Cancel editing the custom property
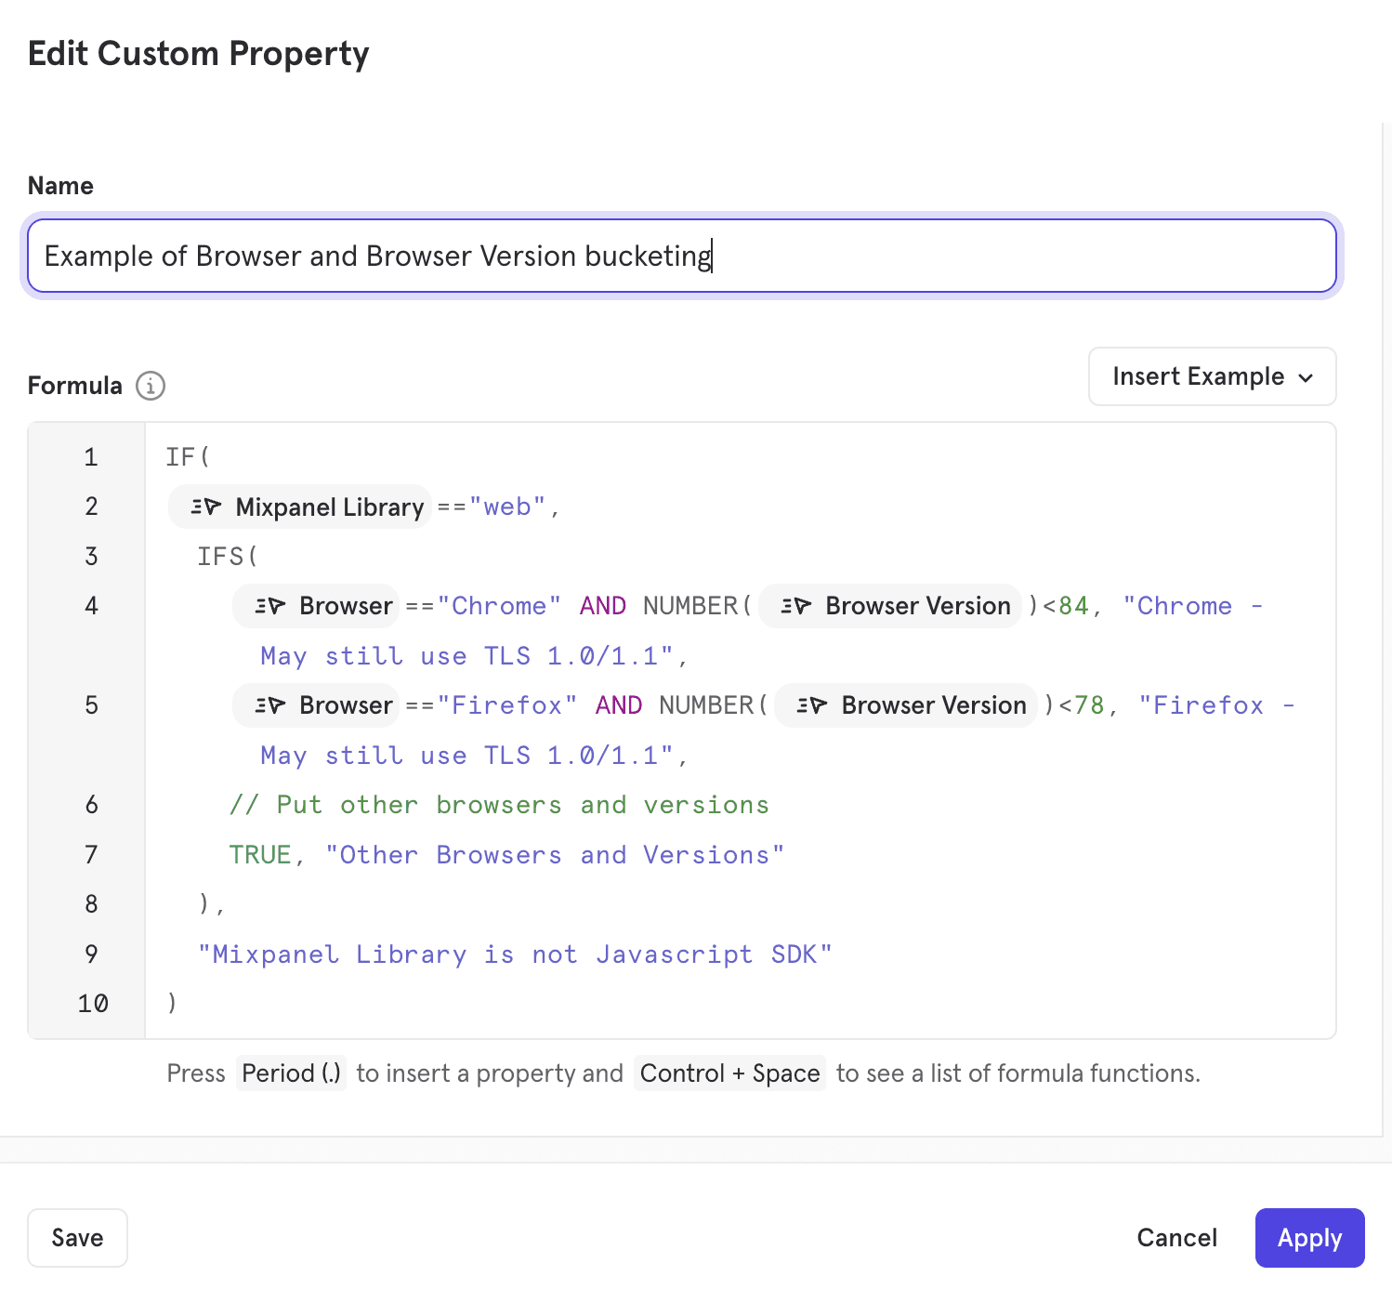Image resolution: width=1392 pixels, height=1303 pixels. [1176, 1238]
